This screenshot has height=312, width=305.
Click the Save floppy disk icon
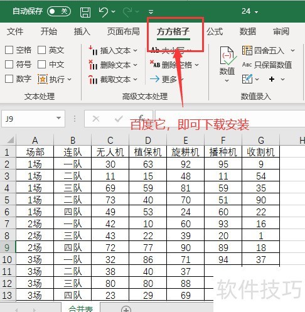[85, 13]
